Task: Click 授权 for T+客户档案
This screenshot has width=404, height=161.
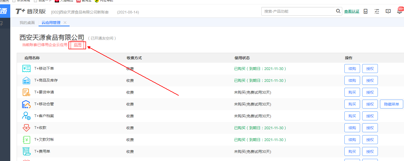Action: tap(370, 116)
